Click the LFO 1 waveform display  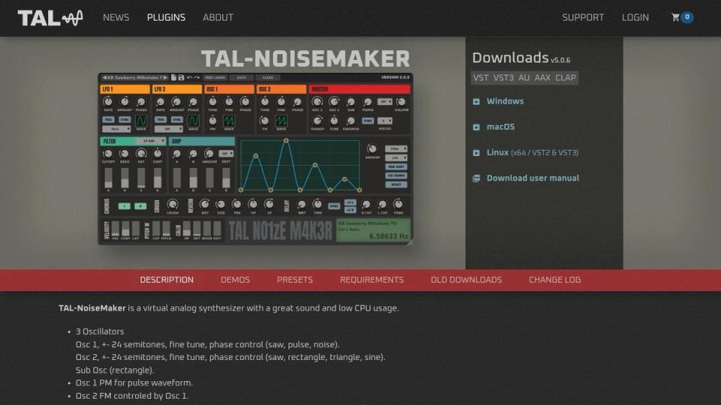pos(141,121)
